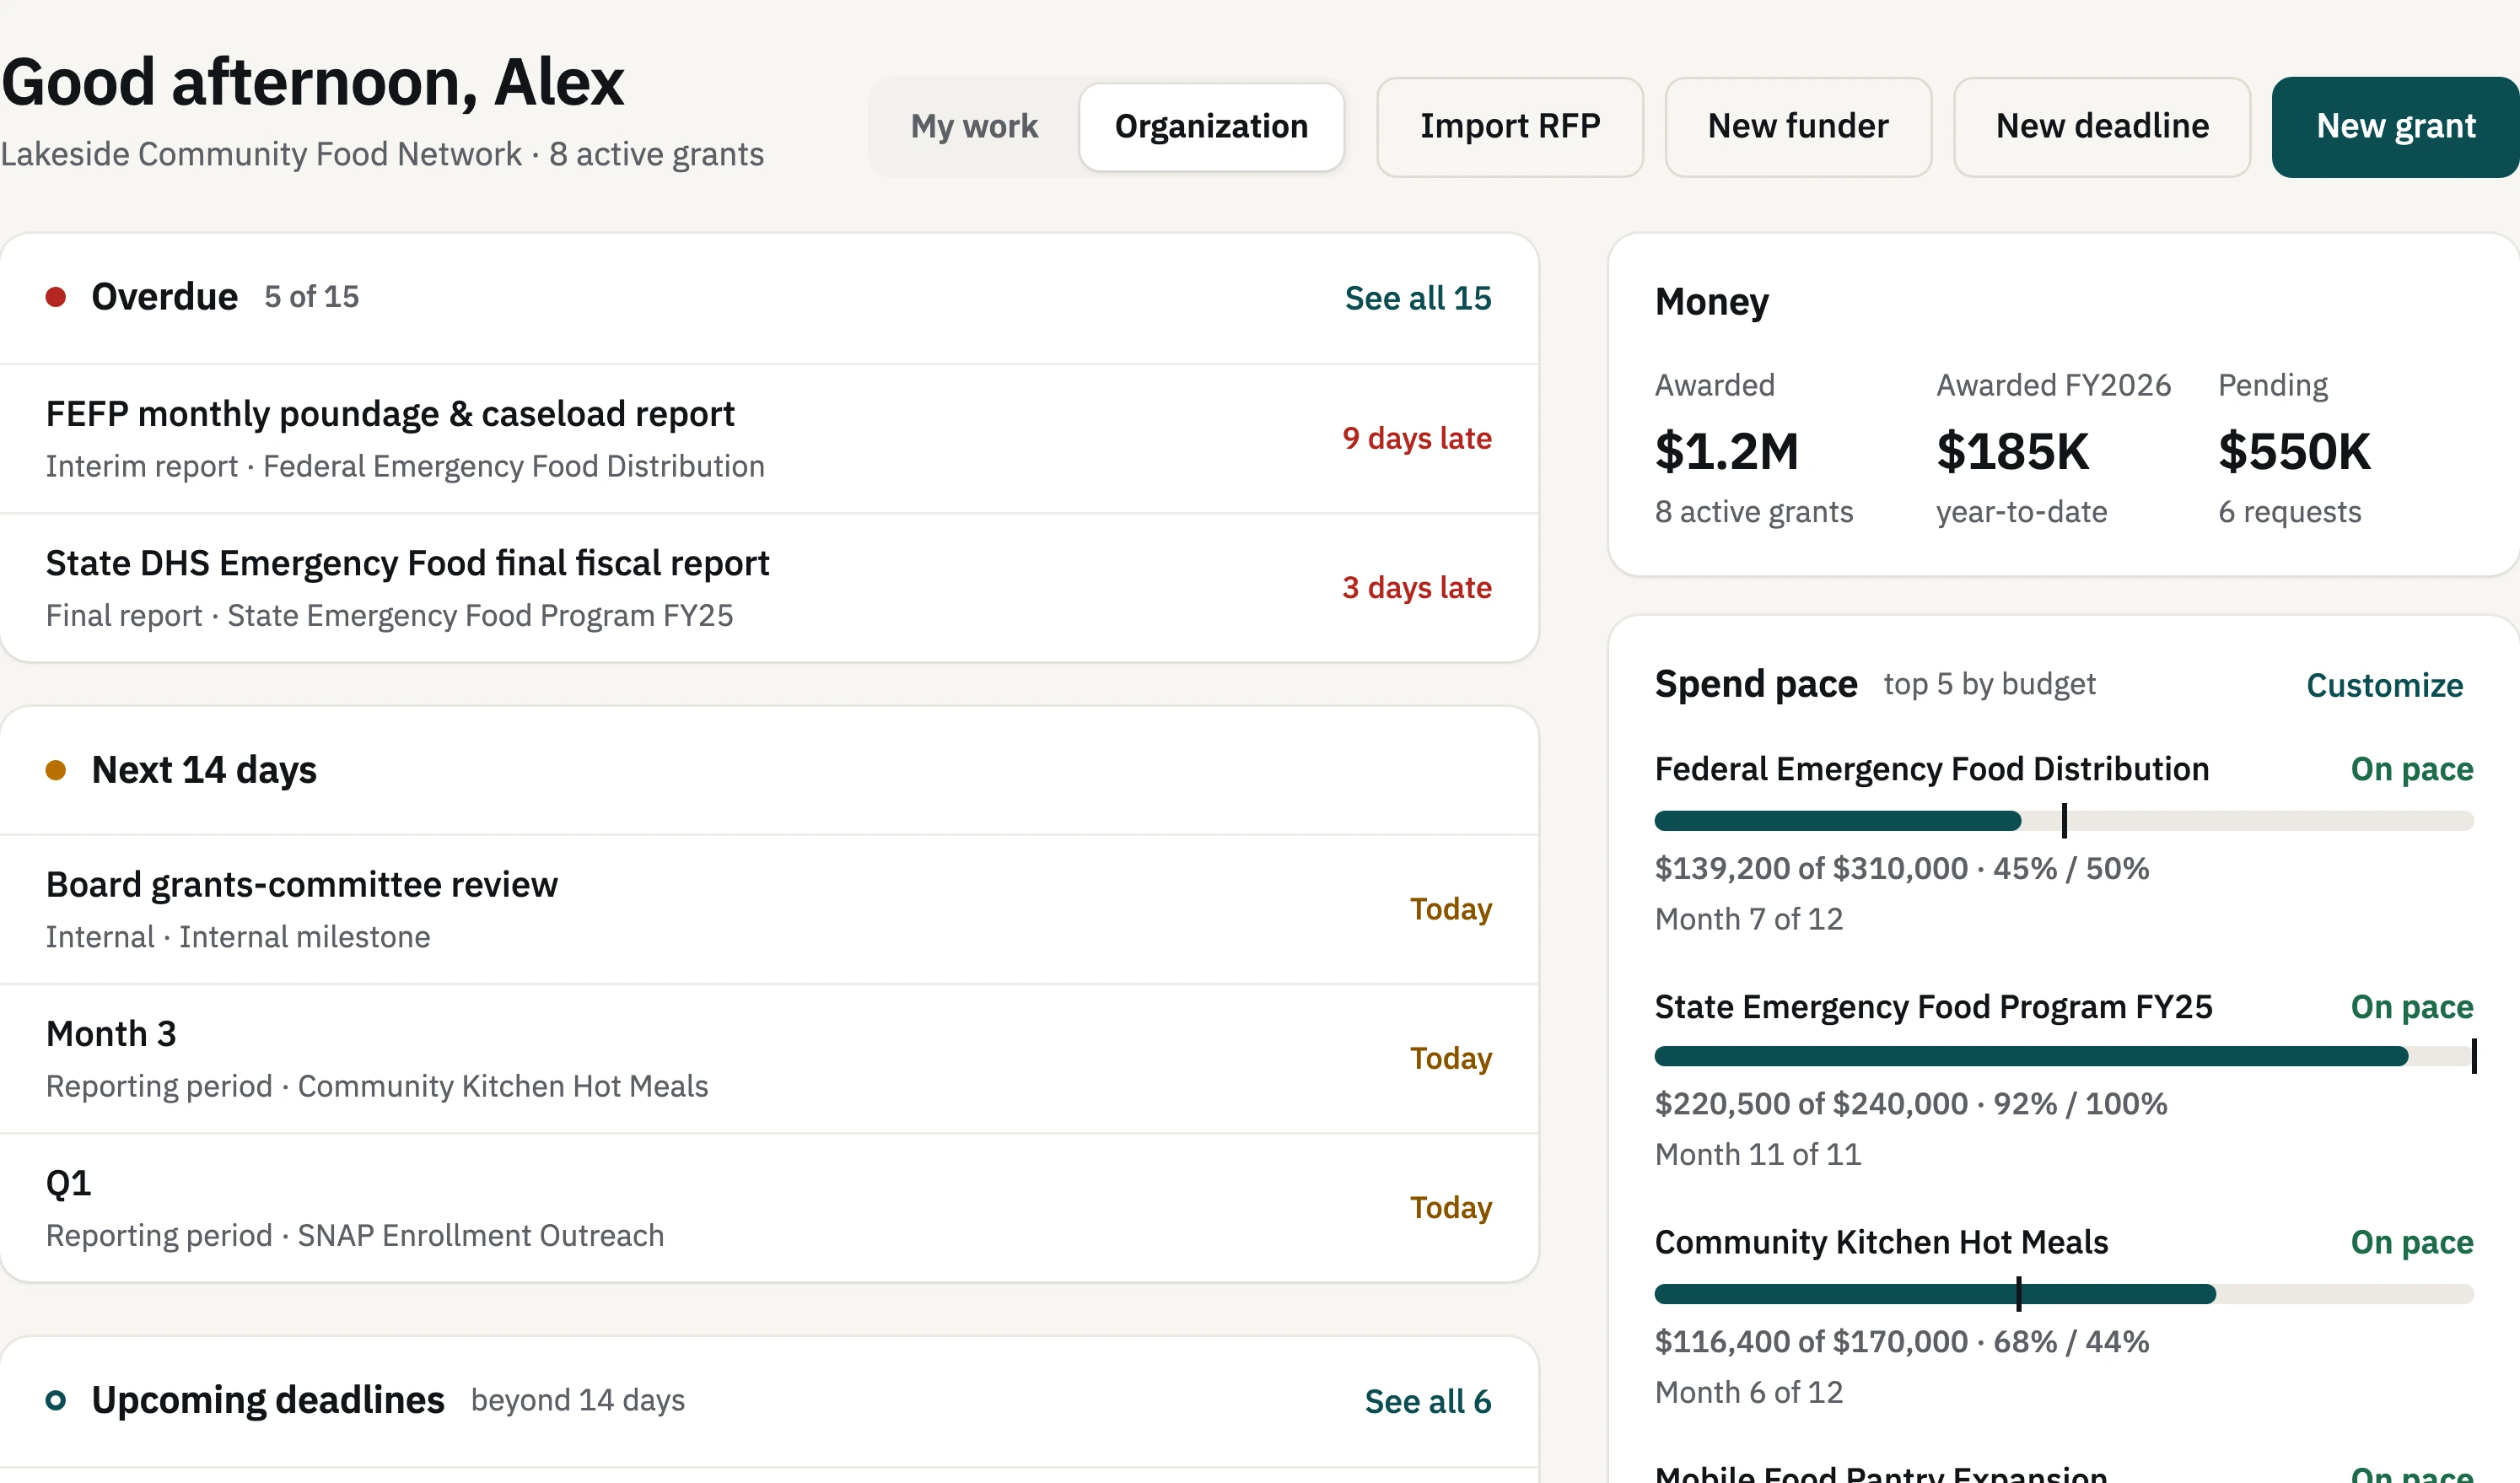
Task: Select the Organization tab
Action: (x=1211, y=127)
